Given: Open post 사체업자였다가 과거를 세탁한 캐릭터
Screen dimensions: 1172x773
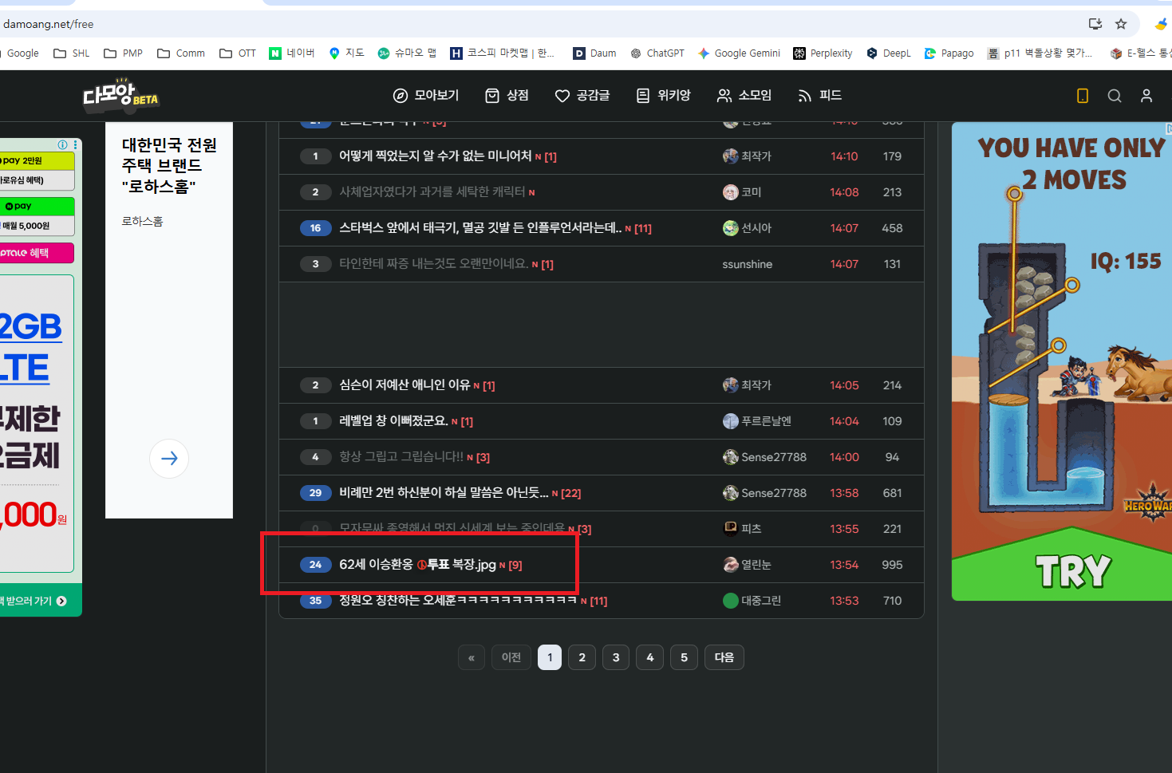Looking at the screenshot, I should (x=432, y=192).
